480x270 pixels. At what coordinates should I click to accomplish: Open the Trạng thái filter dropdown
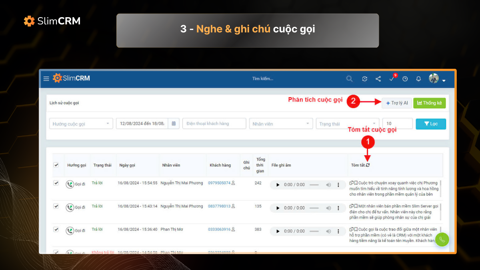click(x=347, y=124)
